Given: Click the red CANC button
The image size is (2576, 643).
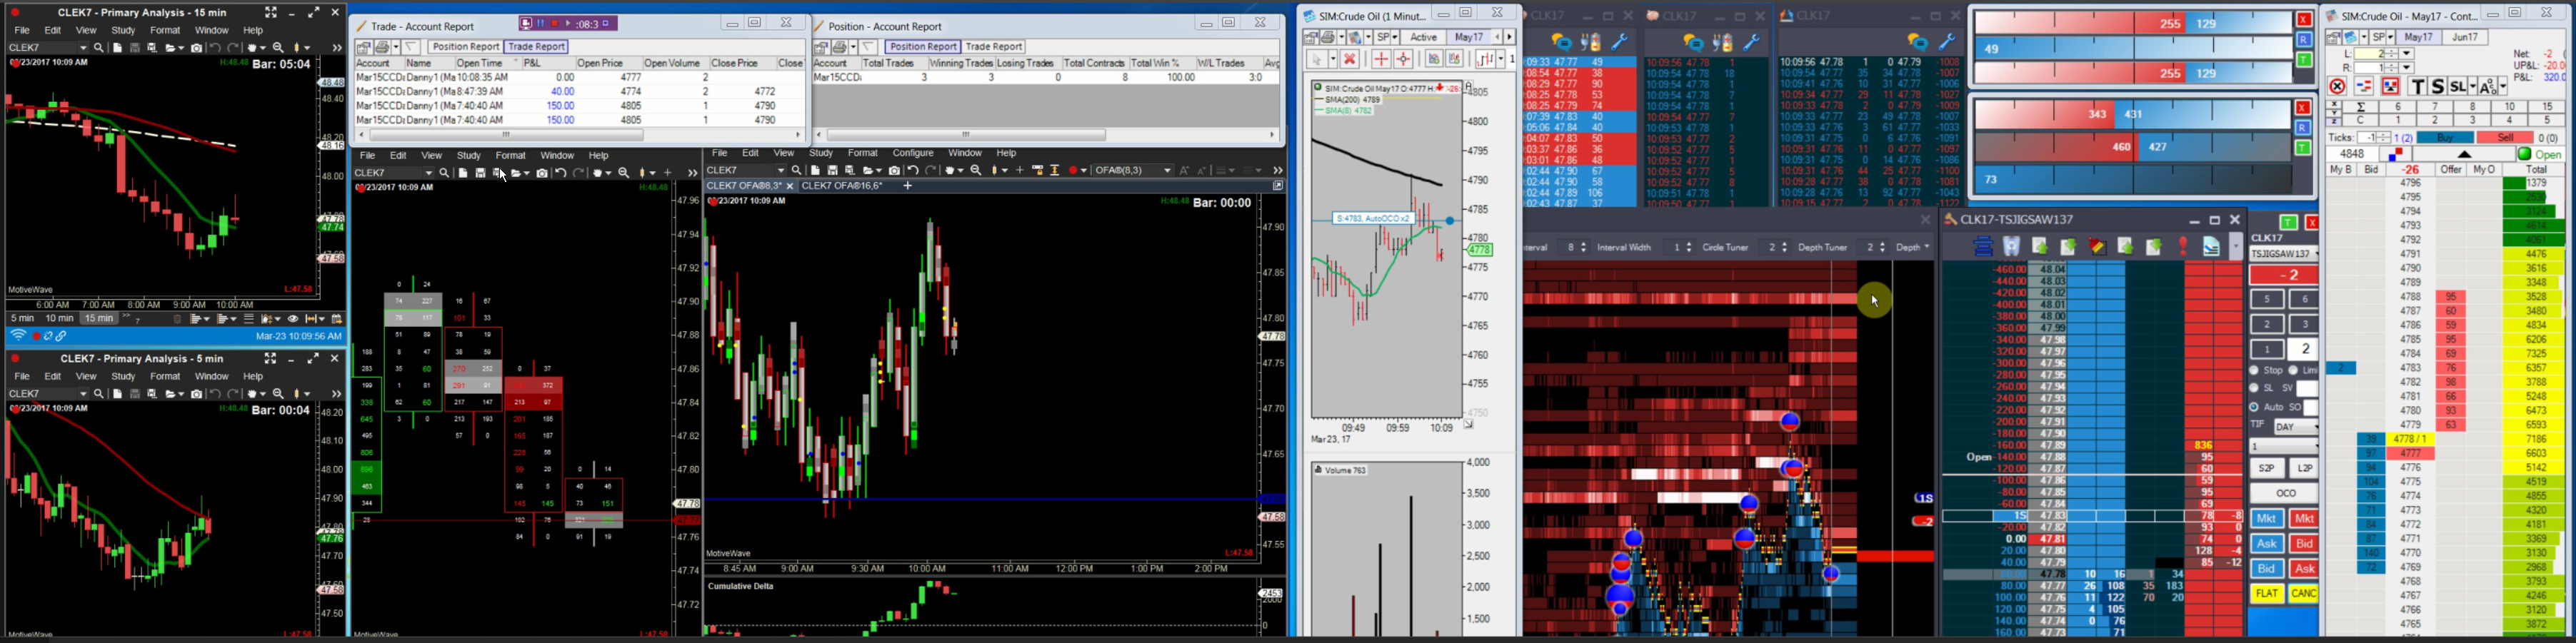Looking at the screenshot, I should click(2304, 594).
